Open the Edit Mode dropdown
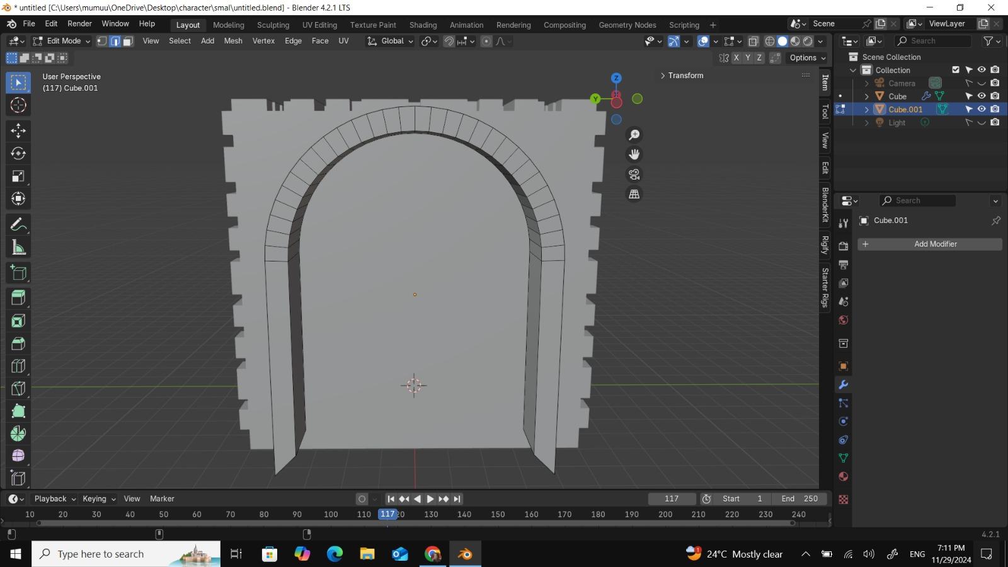The image size is (1008, 567). click(x=62, y=41)
